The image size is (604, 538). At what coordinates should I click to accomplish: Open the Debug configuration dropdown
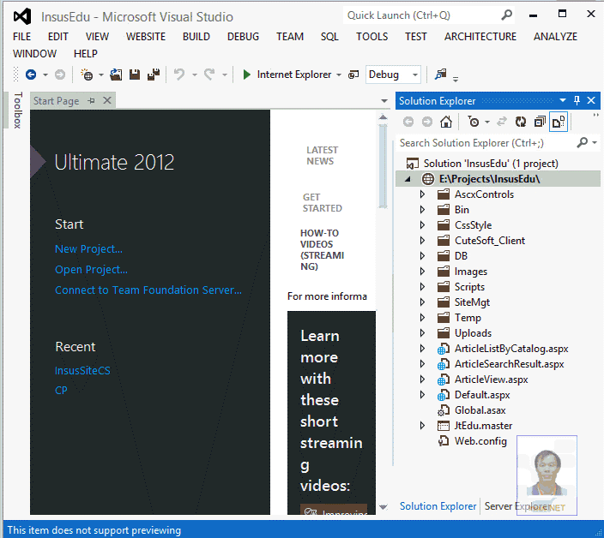coord(415,75)
